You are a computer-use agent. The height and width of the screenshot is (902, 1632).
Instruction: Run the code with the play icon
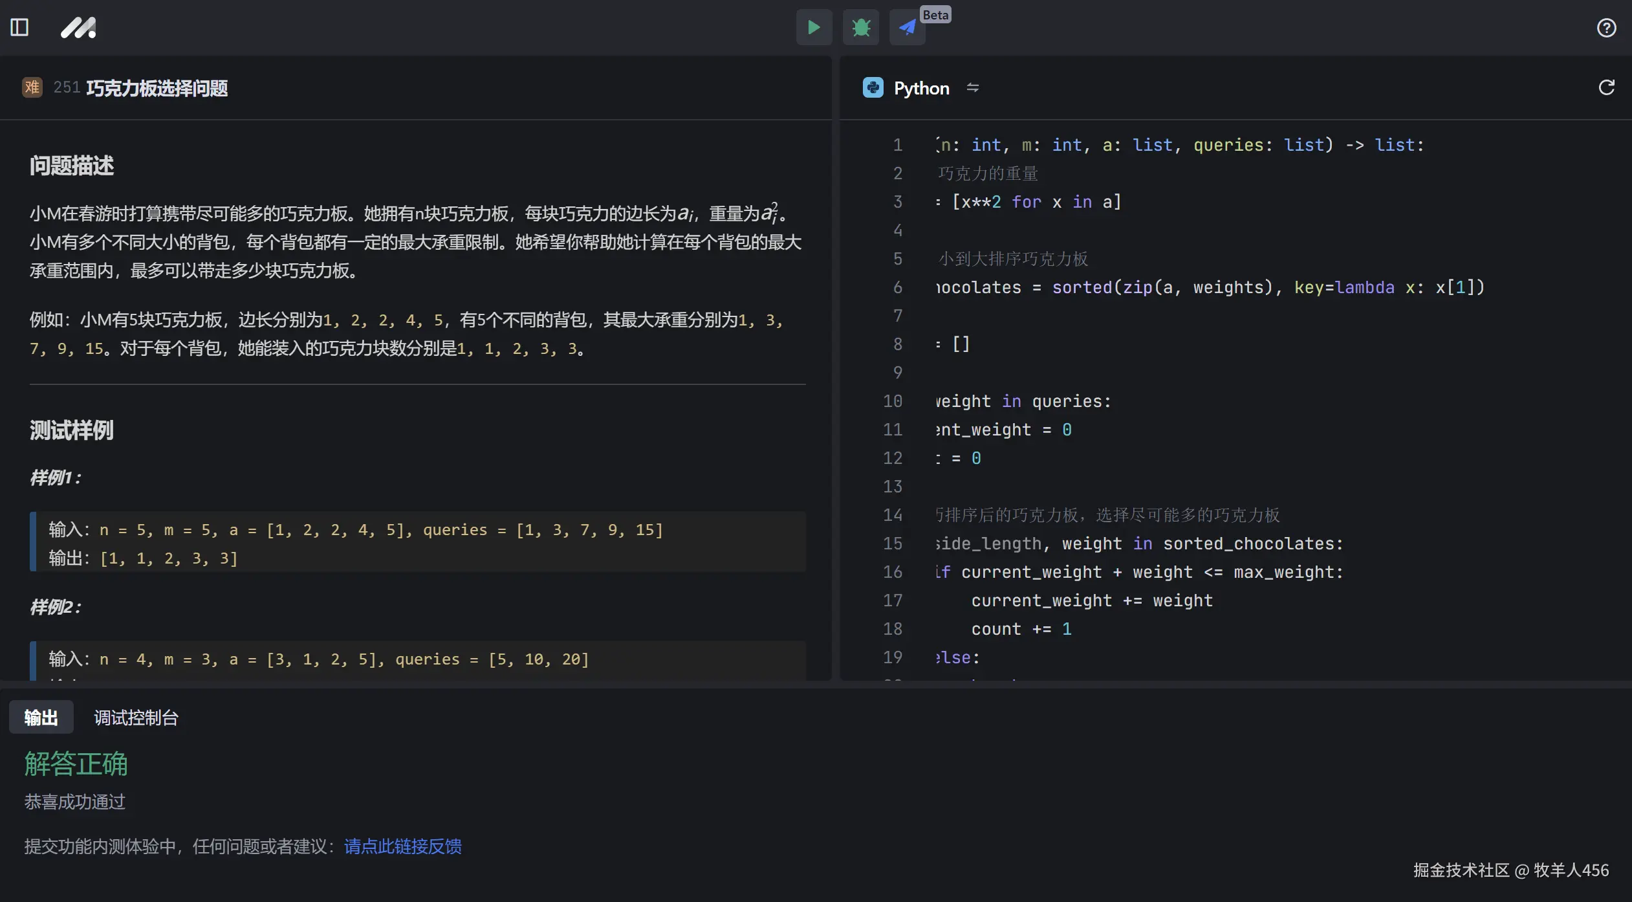coord(813,27)
